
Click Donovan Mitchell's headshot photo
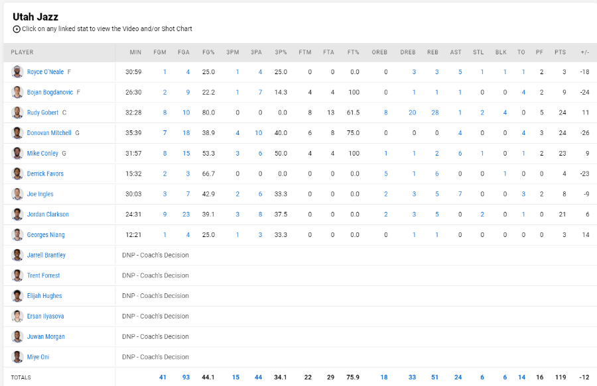coord(17,133)
